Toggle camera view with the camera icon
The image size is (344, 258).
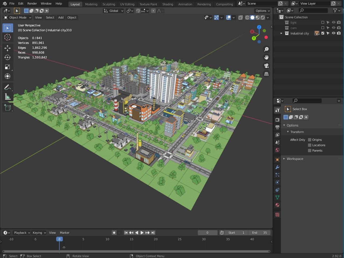266,66
